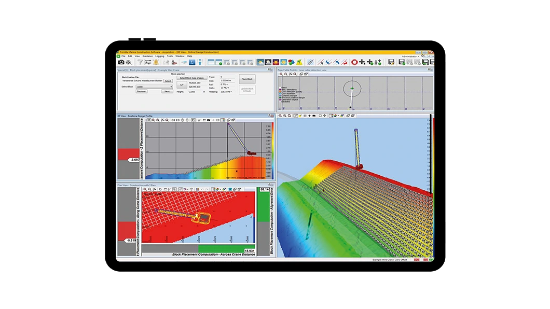Click the blank window layout icon
Screen dimensions: 550x309
(211, 62)
